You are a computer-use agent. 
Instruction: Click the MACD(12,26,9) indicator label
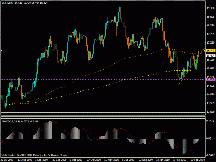point(11,121)
